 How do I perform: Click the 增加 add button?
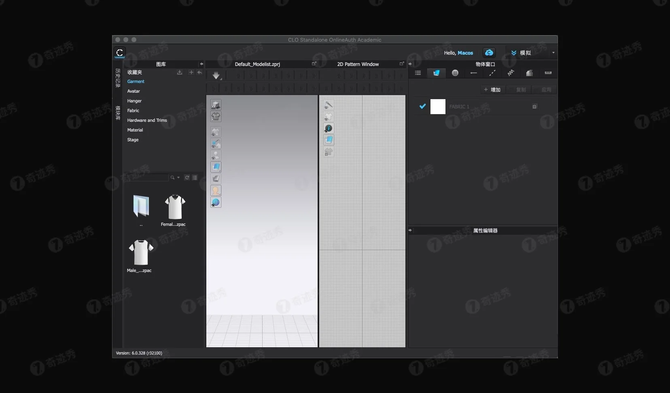(492, 89)
